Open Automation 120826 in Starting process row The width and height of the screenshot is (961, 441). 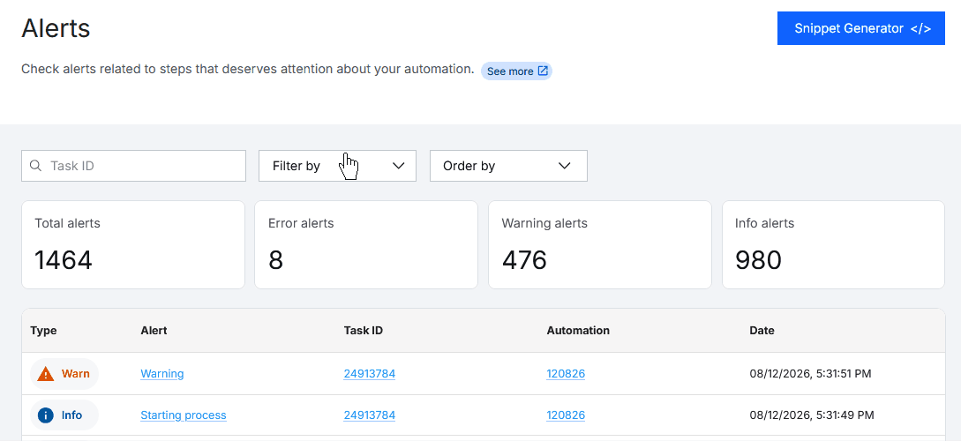pyautogui.click(x=566, y=415)
